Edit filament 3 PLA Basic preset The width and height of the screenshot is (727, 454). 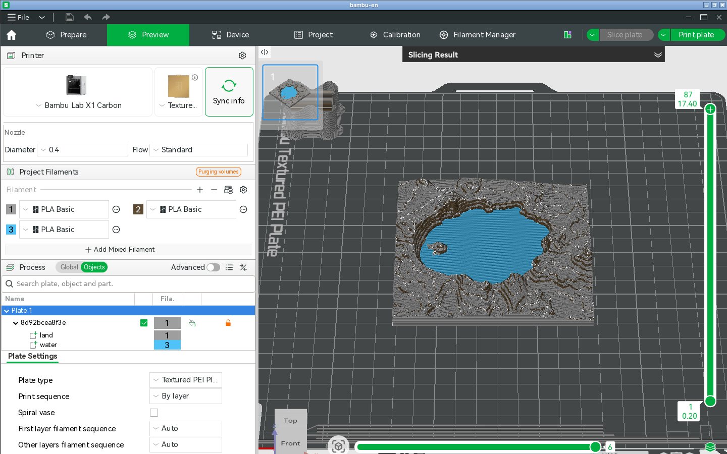tap(116, 230)
